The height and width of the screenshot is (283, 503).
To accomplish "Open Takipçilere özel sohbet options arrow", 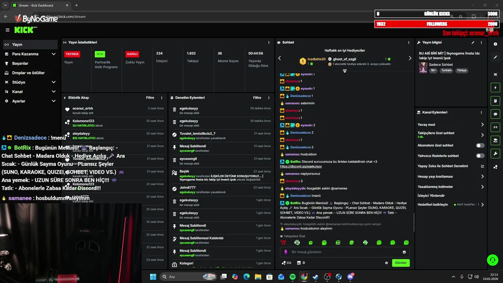I will (x=483, y=135).
